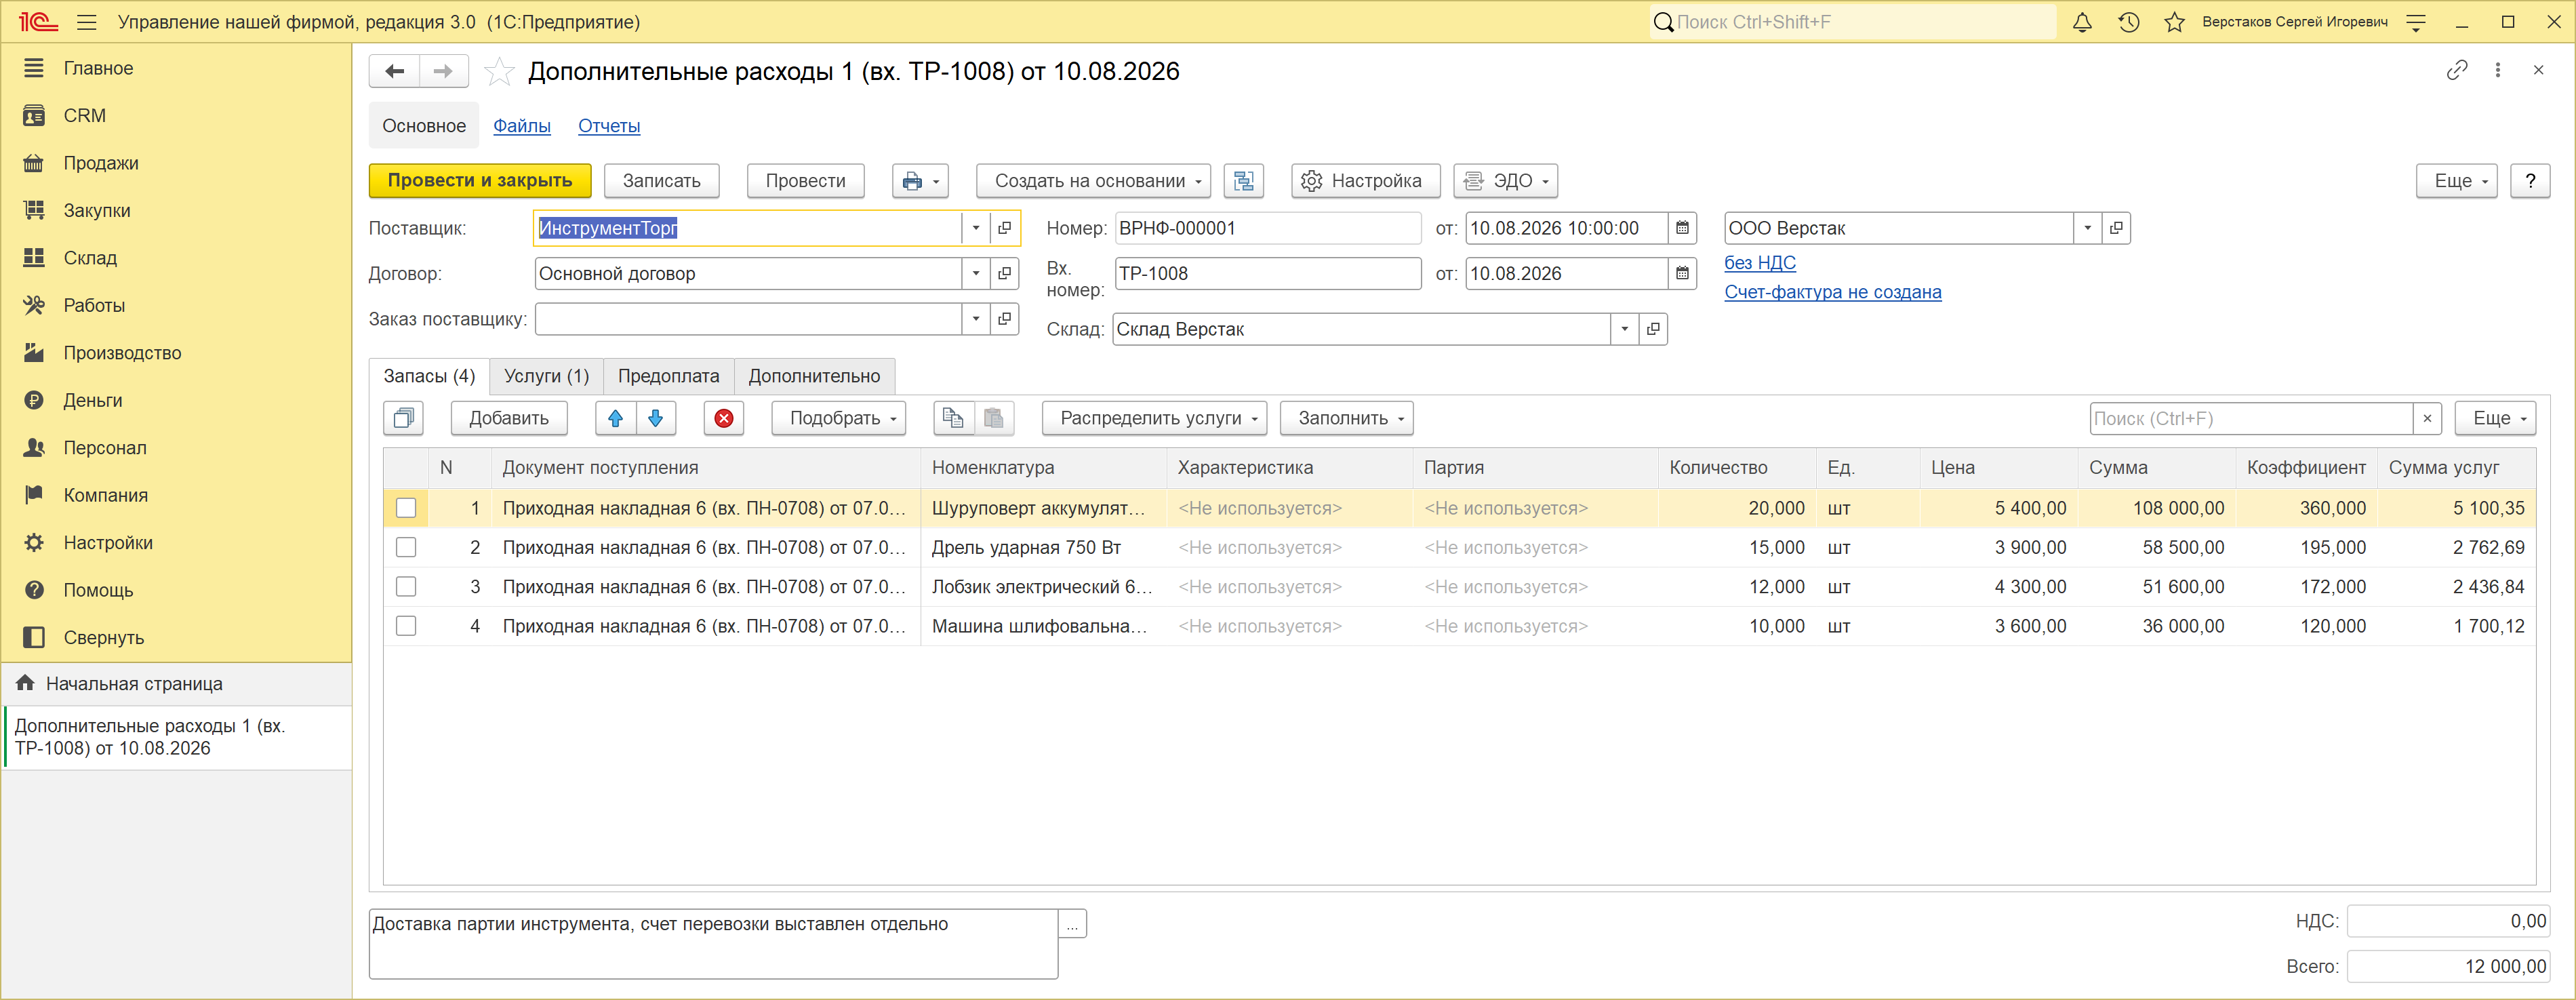Go forward with the right arrow button
This screenshot has height=1000, width=2576.
pyautogui.click(x=444, y=71)
